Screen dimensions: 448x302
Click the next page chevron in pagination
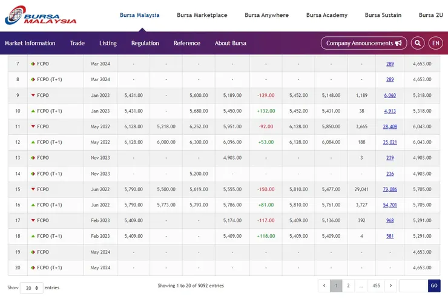point(390,286)
